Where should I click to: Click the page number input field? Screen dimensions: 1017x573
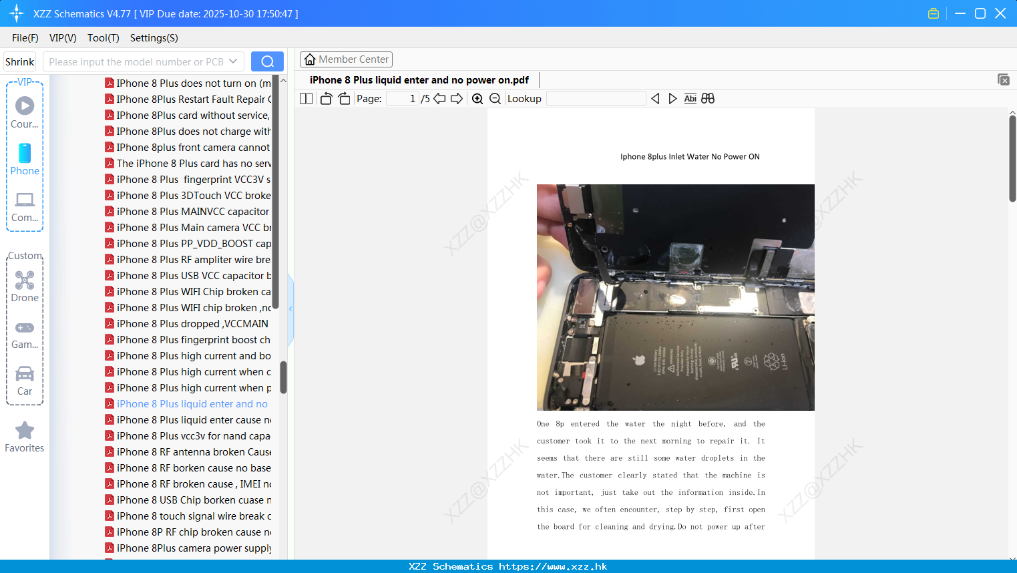coord(403,99)
